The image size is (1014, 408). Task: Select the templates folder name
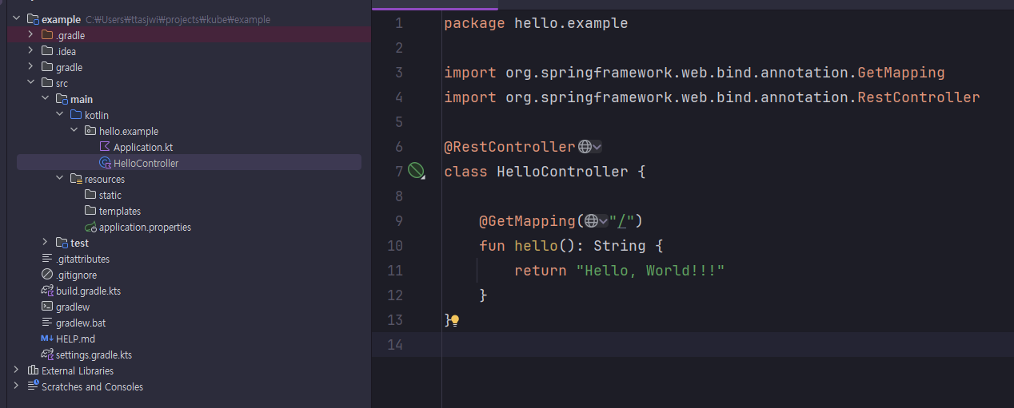[x=120, y=211]
